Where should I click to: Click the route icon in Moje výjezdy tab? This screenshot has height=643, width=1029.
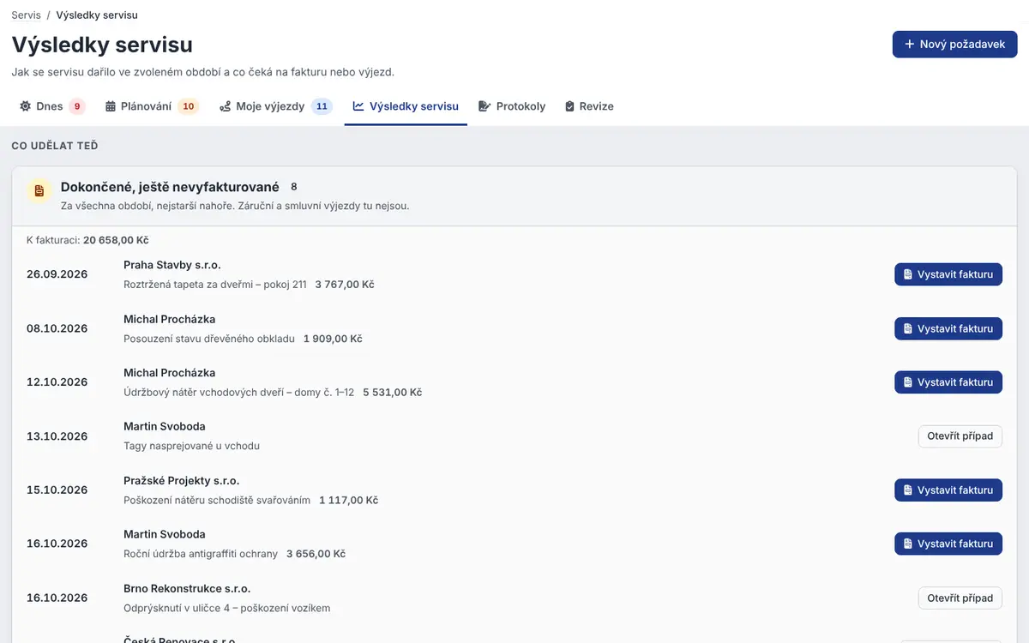pyautogui.click(x=225, y=106)
